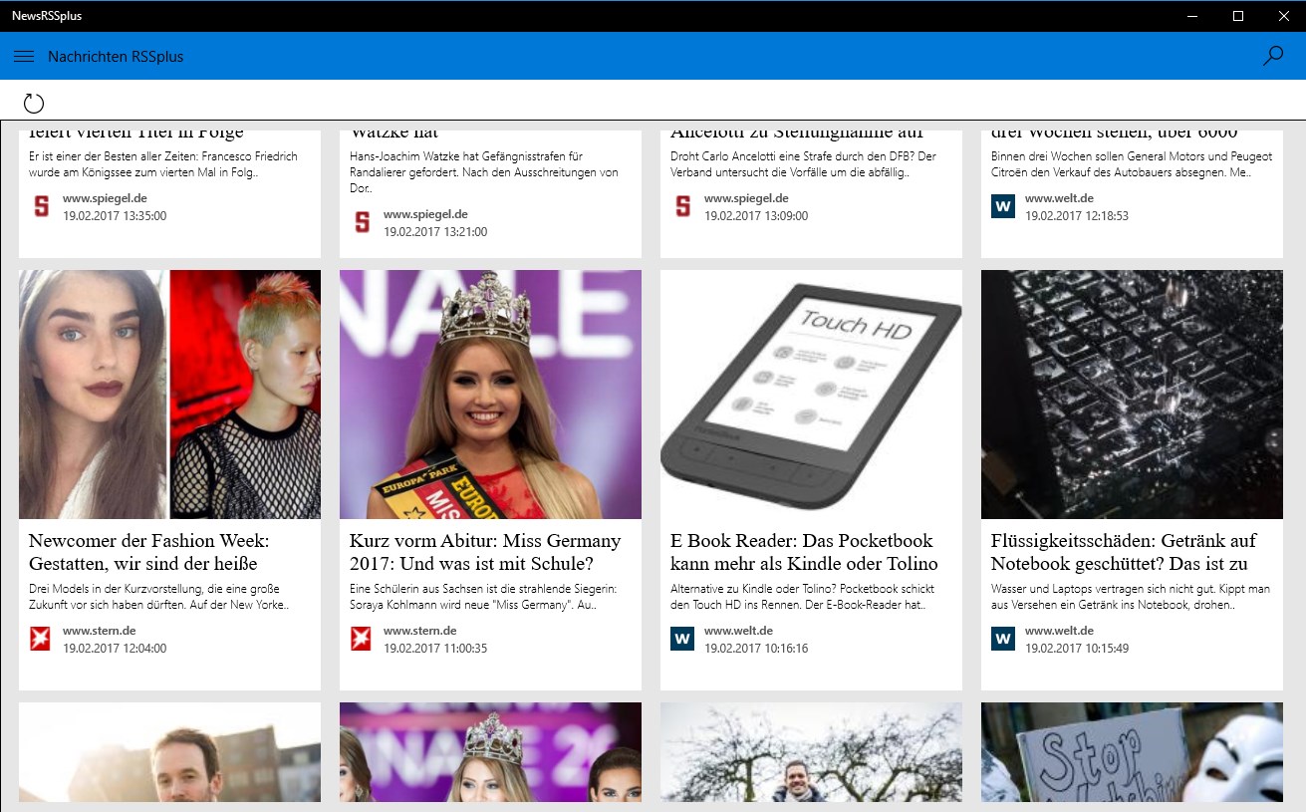Open the Miss Germany crown photo
The width and height of the screenshot is (1306, 812).
point(491,395)
